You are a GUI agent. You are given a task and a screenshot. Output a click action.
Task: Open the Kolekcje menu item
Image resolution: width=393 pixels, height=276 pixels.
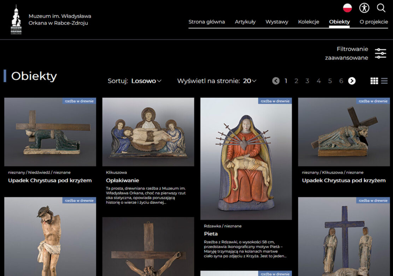coord(308,22)
